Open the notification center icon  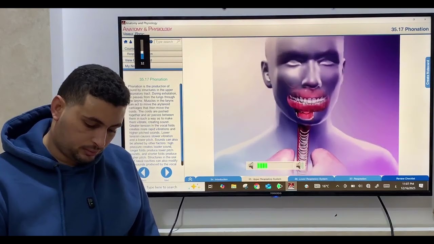pyautogui.click(x=421, y=186)
